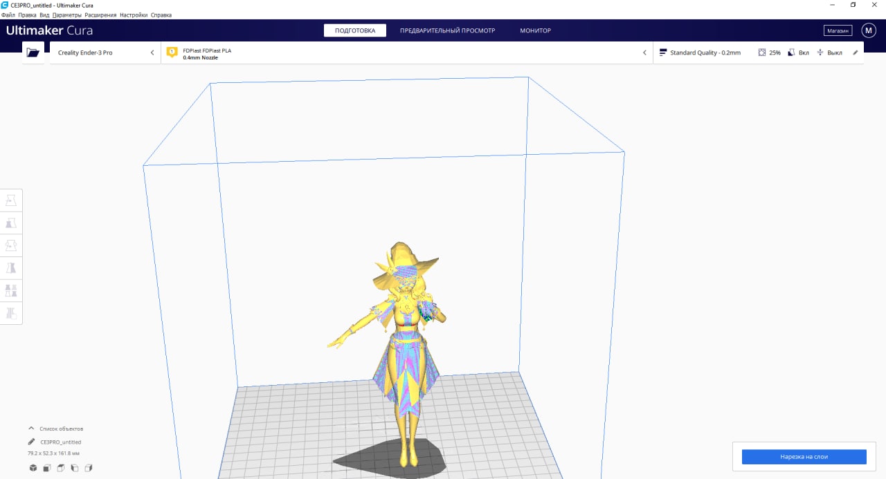Click the profile layers icon near Standard Quality
Viewport: 886px width, 479px height.
pos(663,53)
